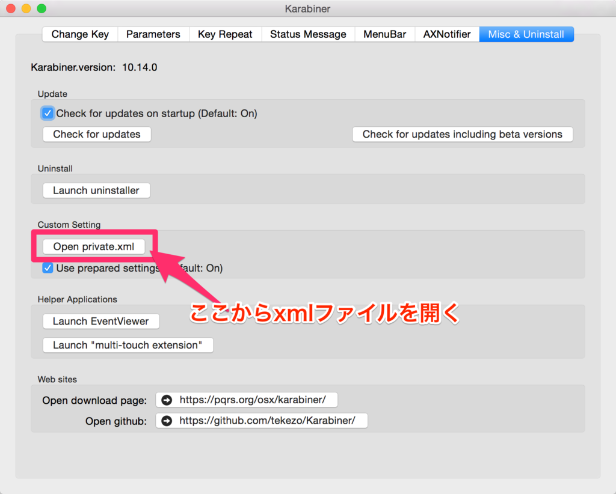This screenshot has width=616, height=494.
Task: Toggle Check for updates on startup checkbox
Action: (48, 114)
